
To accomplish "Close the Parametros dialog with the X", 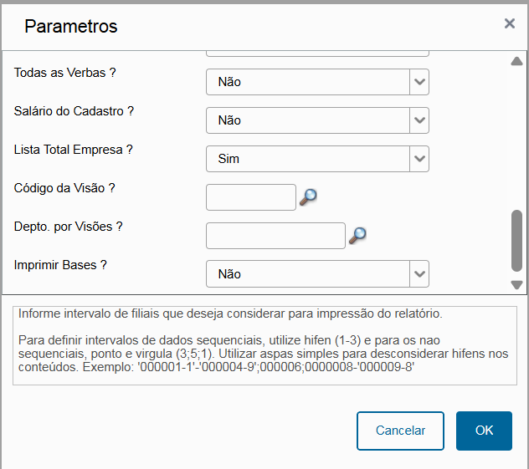I will (510, 23).
